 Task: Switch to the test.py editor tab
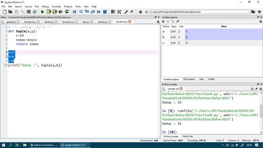click(x=86, y=22)
